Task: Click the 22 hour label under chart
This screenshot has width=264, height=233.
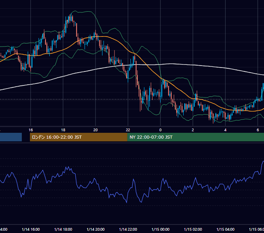Action: [128, 130]
